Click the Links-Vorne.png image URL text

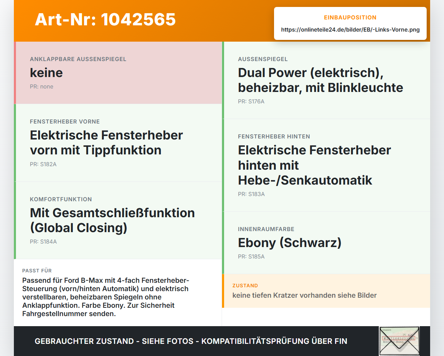click(x=350, y=29)
